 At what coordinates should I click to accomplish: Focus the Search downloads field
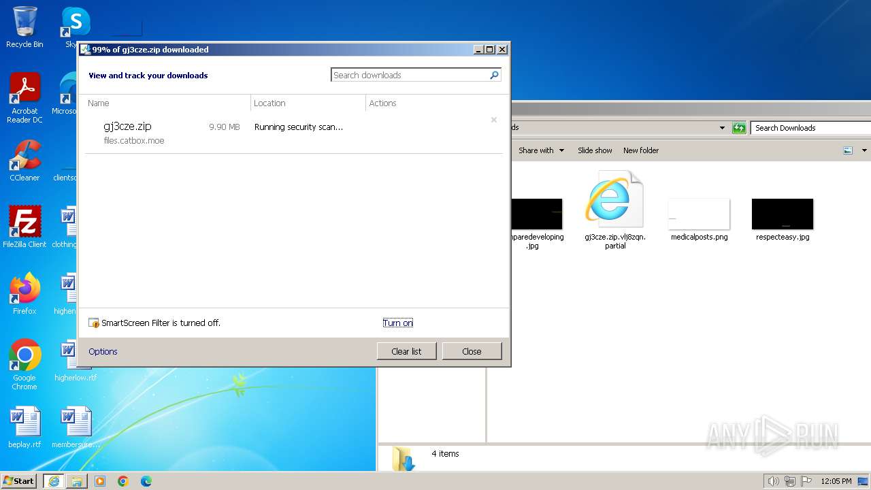click(x=410, y=75)
